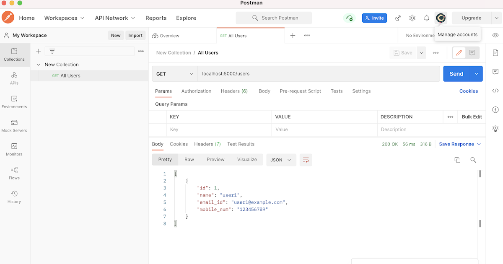Open the Settings gear icon

click(x=412, y=18)
